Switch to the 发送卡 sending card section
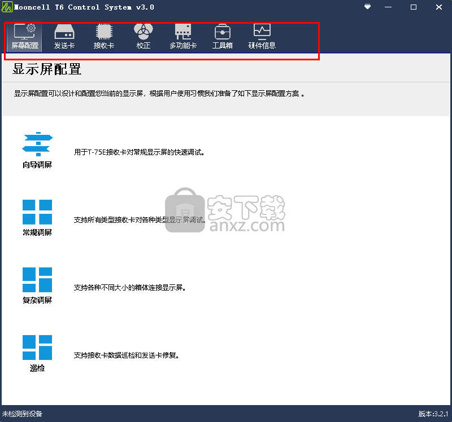452x422 pixels. [64, 36]
